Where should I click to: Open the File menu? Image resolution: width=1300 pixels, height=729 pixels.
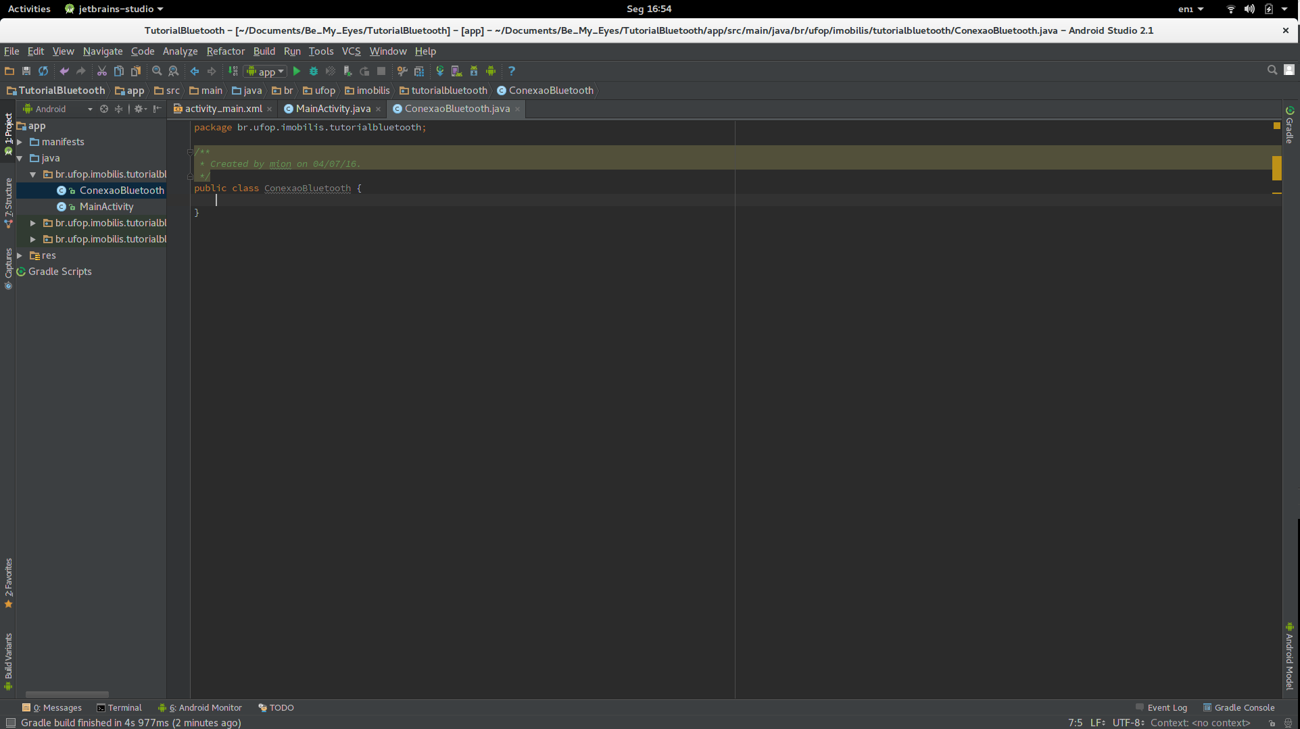coord(11,51)
